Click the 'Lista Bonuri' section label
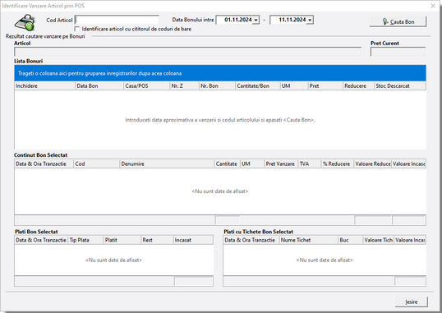Viewport: 442px width, 313px height. click(29, 61)
